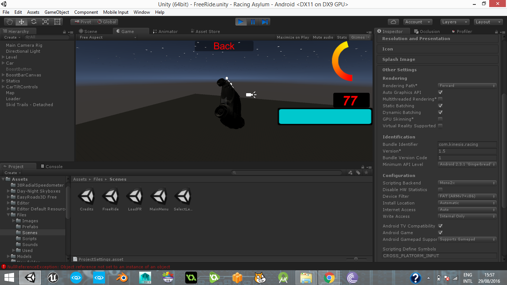Expand the Splash Image settings section
Image resolution: width=507 pixels, height=285 pixels.
coord(438,59)
